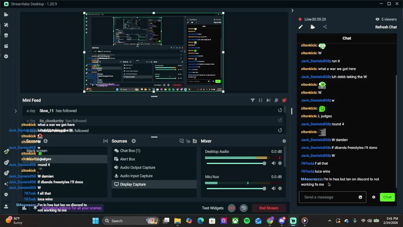403x227 pixels.
Task: Select the Chat Box (1) source
Action: [x=154, y=151]
